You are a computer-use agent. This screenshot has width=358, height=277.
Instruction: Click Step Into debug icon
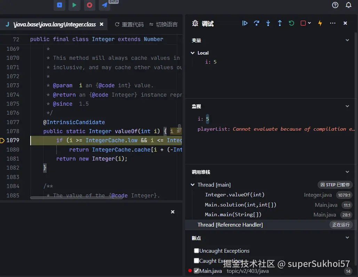268,23
